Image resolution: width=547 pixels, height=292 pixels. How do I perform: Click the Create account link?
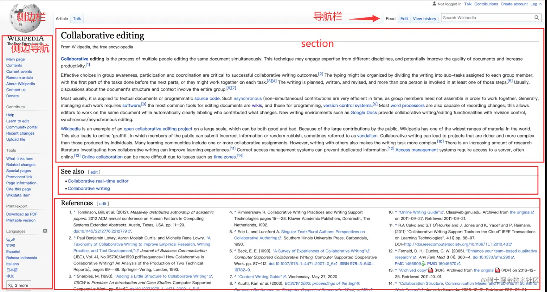514,4
